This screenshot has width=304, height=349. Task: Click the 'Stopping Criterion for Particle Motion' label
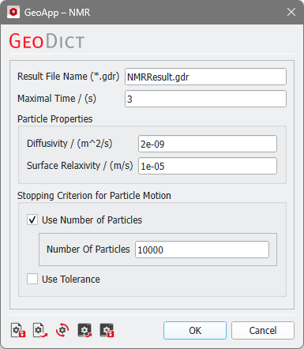click(x=94, y=196)
